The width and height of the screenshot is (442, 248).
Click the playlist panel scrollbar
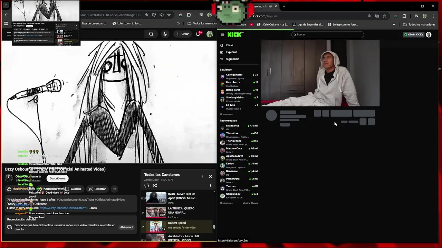[x=214, y=227]
